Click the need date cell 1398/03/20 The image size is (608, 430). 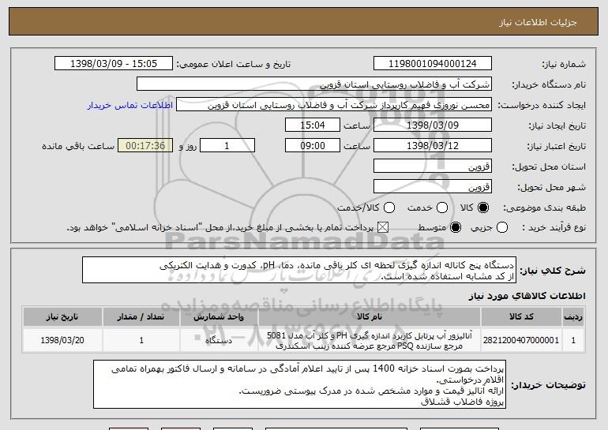pos(62,340)
